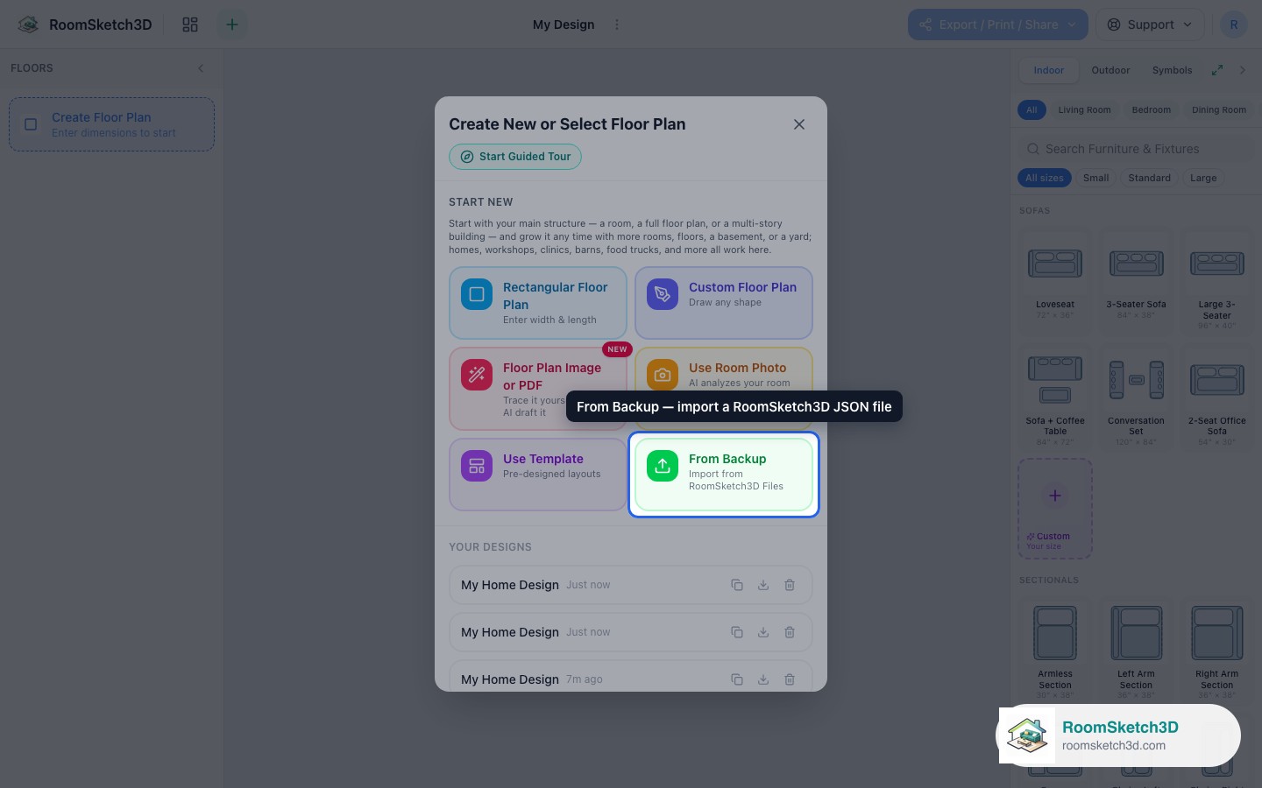Screen dimensions: 1262x788
Task: Duplicate the design saved 7m ago
Action: (x=737, y=679)
